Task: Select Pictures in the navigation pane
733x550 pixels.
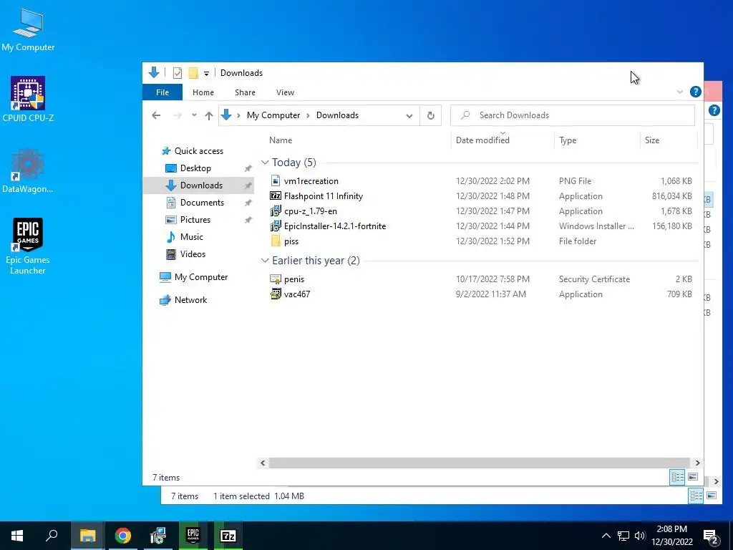Action: 195,219
